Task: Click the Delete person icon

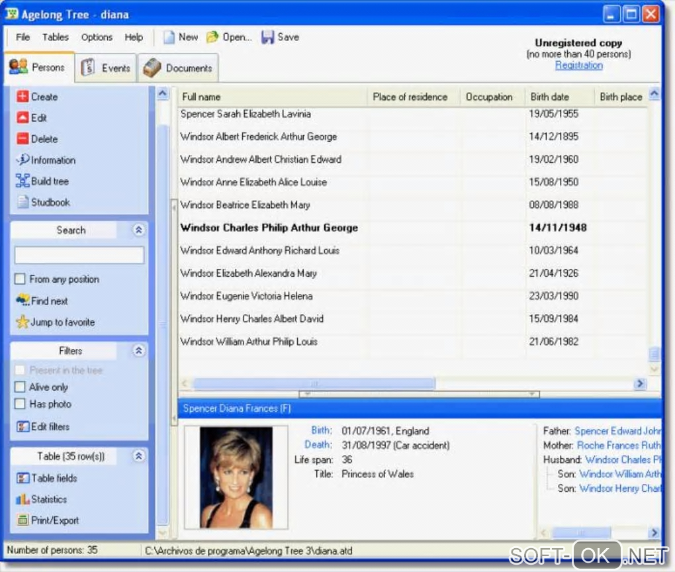Action: [x=22, y=138]
